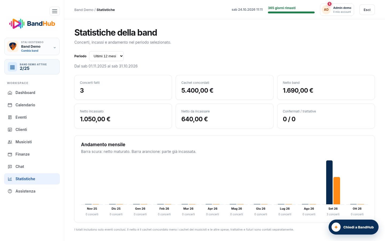
Task: Click the Band Demo guitar pick avatar
Action: pyautogui.click(x=13, y=46)
